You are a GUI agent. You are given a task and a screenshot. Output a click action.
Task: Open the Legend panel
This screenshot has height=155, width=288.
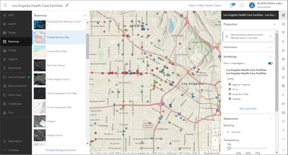(16, 59)
